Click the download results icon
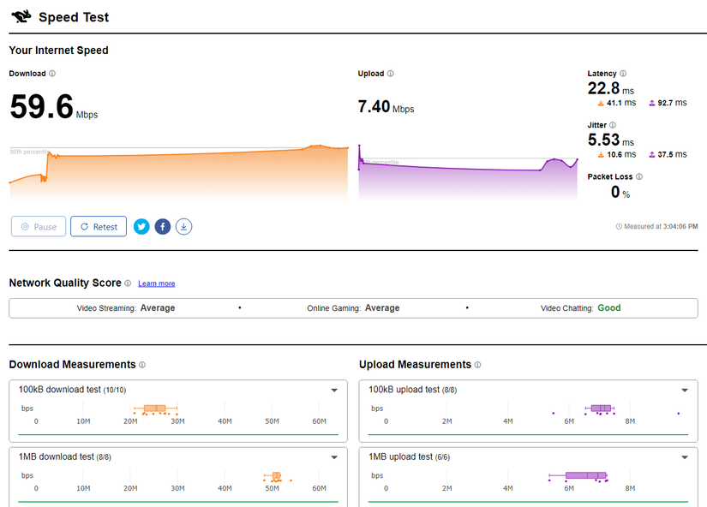 [x=184, y=227]
